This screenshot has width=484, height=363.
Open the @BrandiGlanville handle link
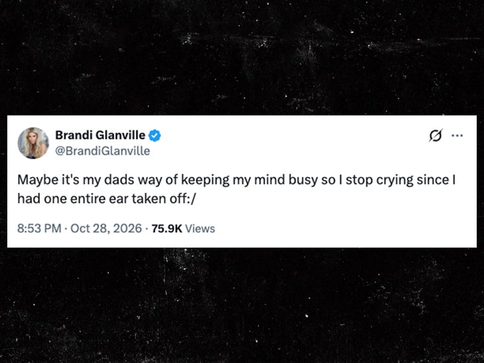(x=102, y=151)
